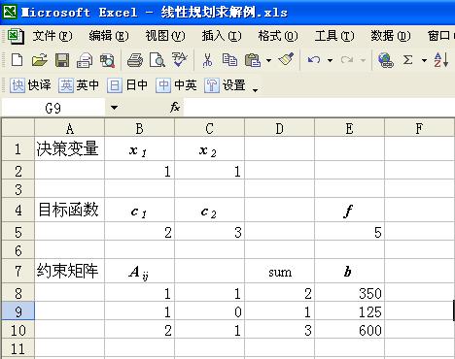Image resolution: width=455 pixels, height=359 pixels.
Task: Select the Format Painter brush icon
Action: coord(286,59)
